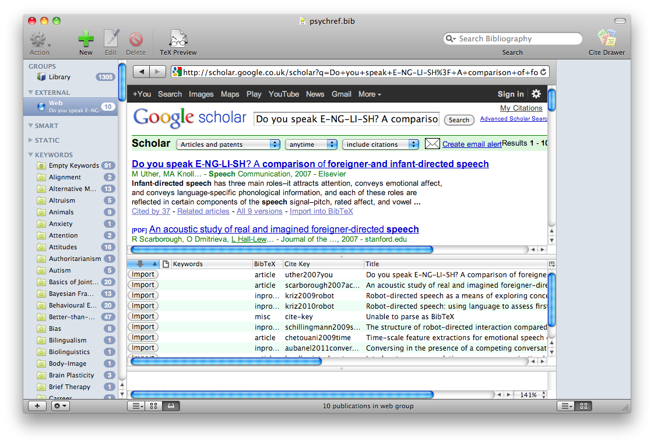The height and width of the screenshot is (445, 654).
Task: Open Create email alert link
Action: [472, 144]
